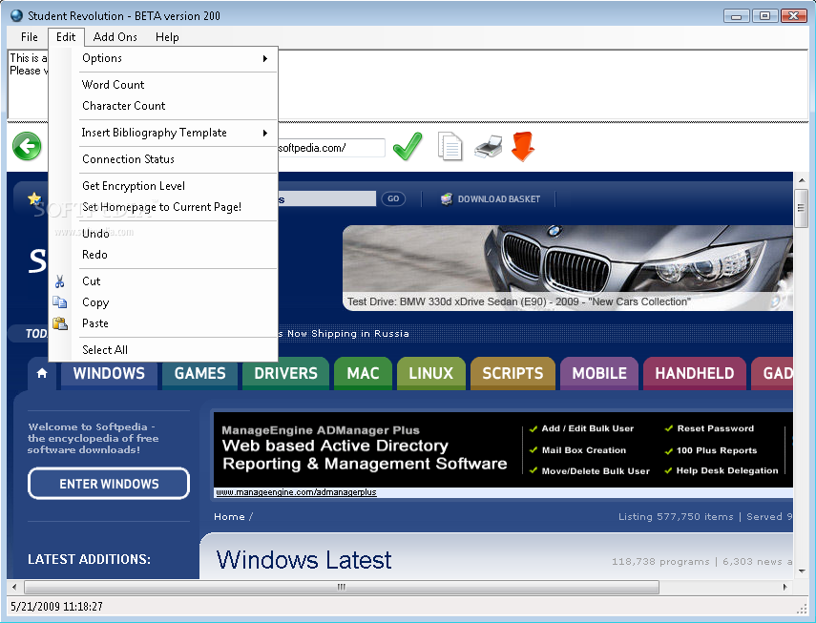The width and height of the screenshot is (816, 623).
Task: Click the ManageEngine ADManager Plus ad banner
Action: (503, 449)
